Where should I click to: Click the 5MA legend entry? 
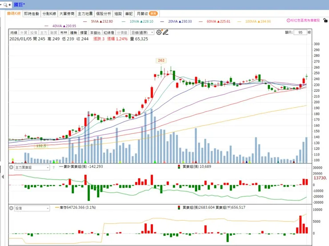[x=98, y=21]
